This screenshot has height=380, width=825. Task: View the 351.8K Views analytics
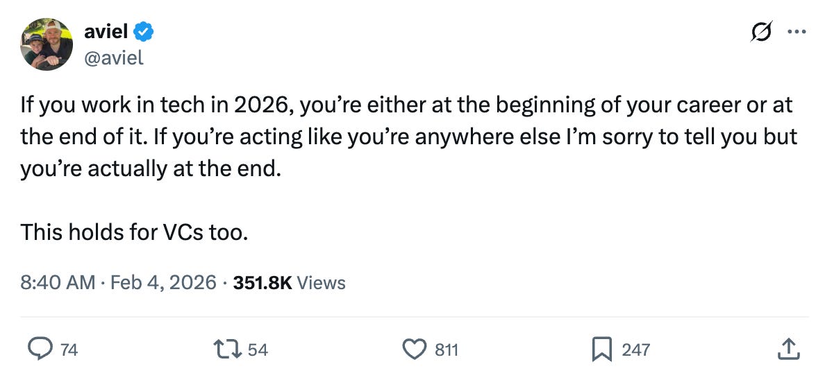pos(289,283)
